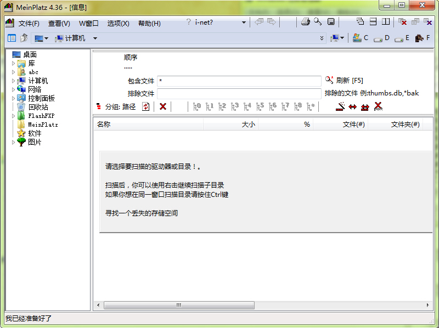
Task: Open the i-net? dropdown
Action: click(x=244, y=22)
